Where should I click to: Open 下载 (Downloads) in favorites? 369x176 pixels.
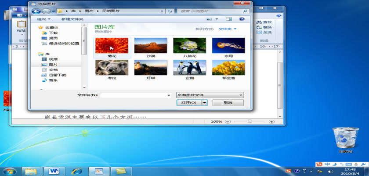click(53, 33)
